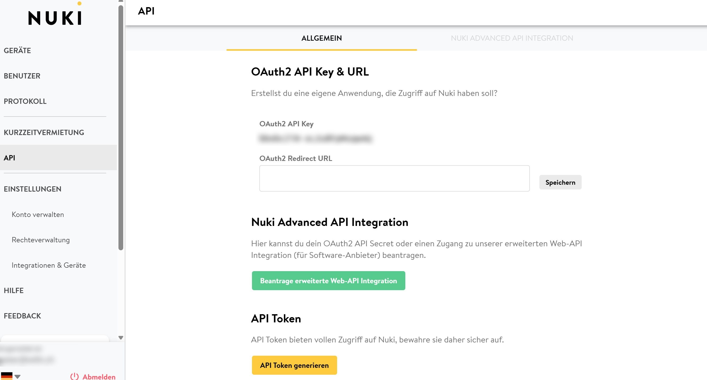Screen dimensions: 707x380
Task: Select the ALLGEMEIN tab
Action: [322, 38]
